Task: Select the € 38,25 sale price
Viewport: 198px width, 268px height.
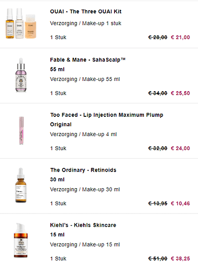Action: click(x=180, y=258)
